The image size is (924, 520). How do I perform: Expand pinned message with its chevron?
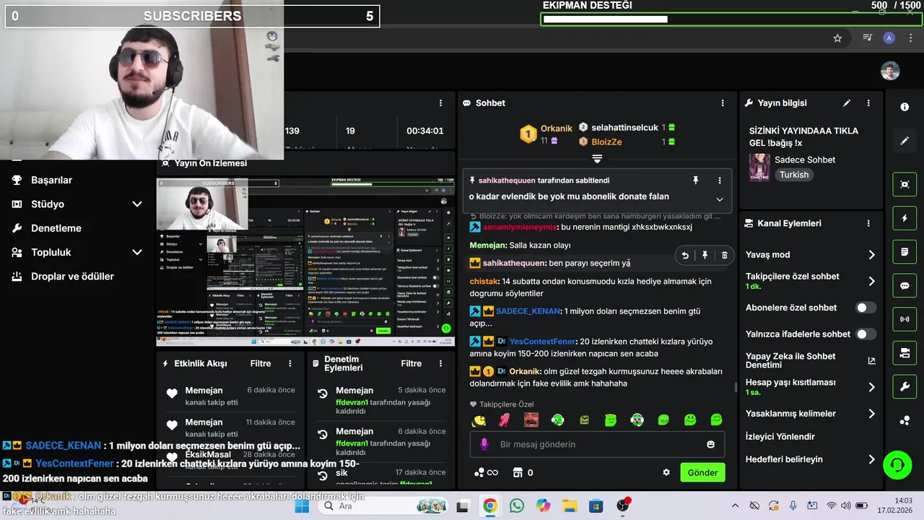[720, 199]
